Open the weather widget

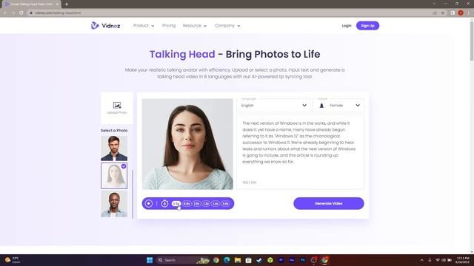(x=12, y=260)
